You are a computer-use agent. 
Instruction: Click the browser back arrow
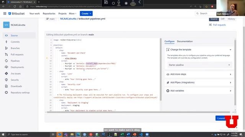coord(3,6)
